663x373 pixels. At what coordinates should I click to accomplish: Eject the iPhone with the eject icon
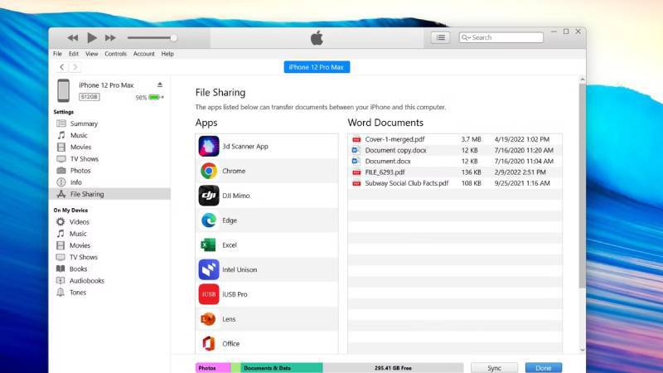160,85
